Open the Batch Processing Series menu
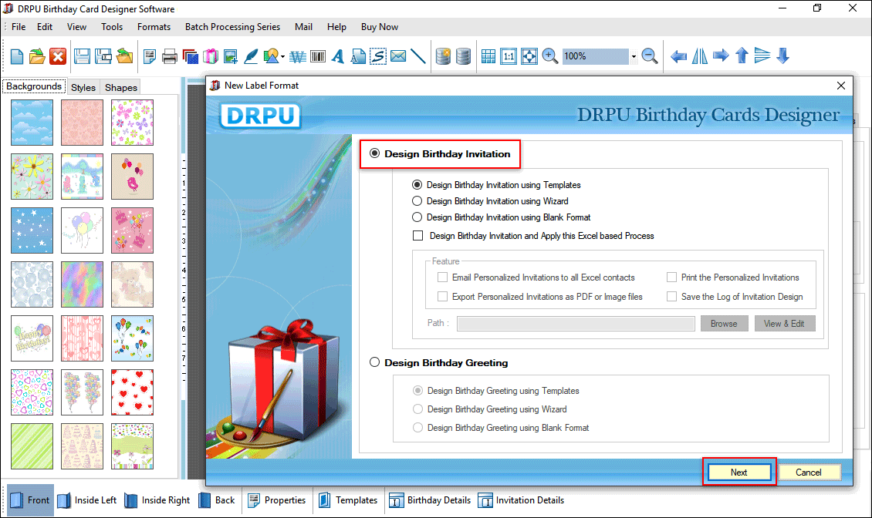The width and height of the screenshot is (872, 518). click(232, 27)
